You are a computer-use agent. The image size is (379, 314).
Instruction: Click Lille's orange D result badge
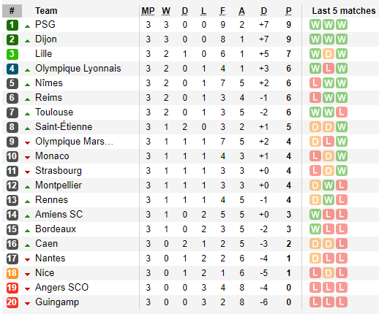point(329,54)
